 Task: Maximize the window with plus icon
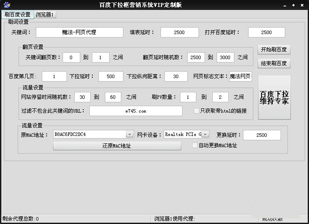[293, 5]
